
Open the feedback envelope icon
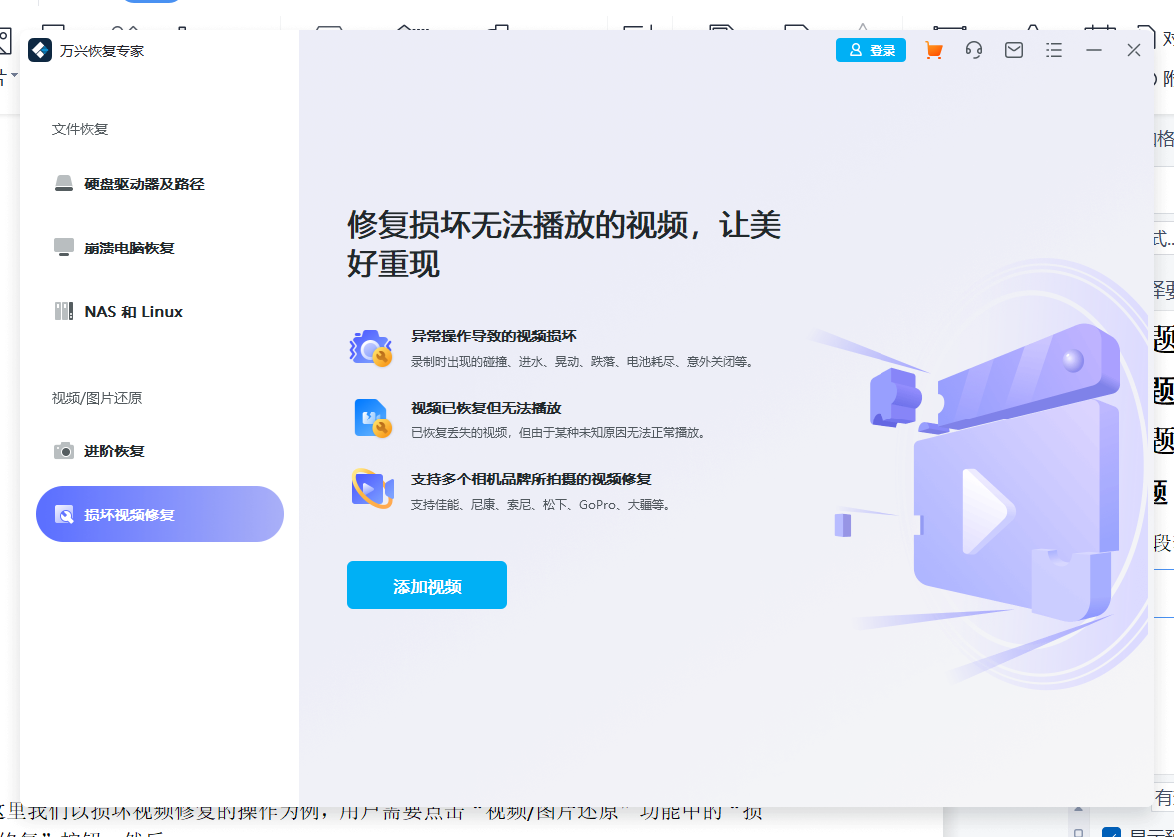[x=1014, y=49]
